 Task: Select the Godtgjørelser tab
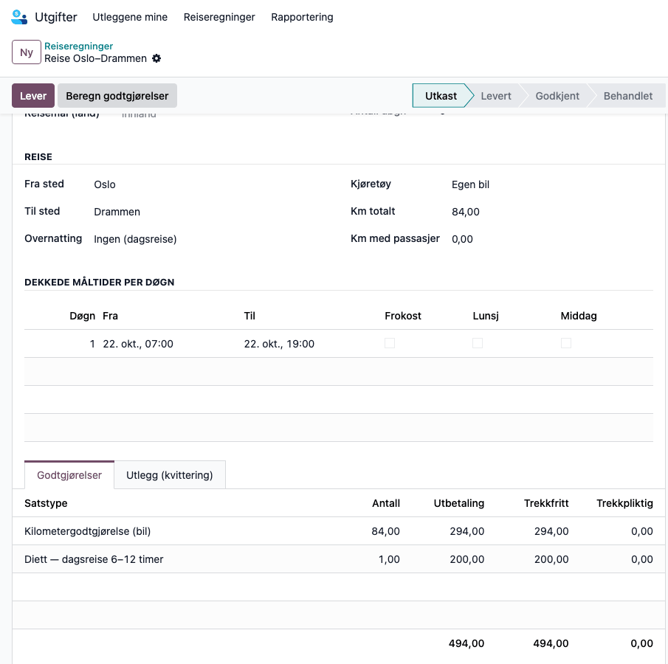pyautogui.click(x=69, y=475)
